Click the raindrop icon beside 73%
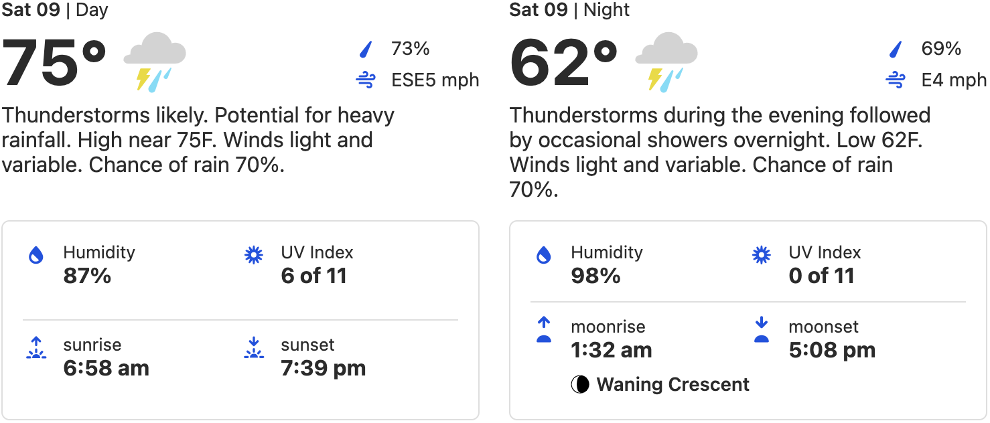Screen dimensions: 990x423 tap(366, 49)
